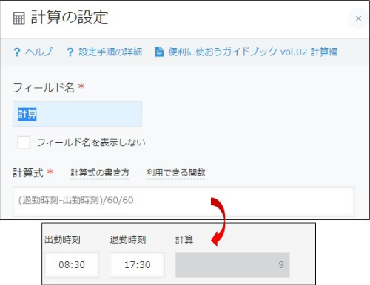Click the 出勤時刻 label
This screenshot has height=285, width=370.
coord(62,239)
